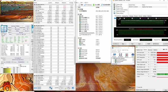
Task: Open the PerfCap Reason dropdown
Action: coord(149,74)
